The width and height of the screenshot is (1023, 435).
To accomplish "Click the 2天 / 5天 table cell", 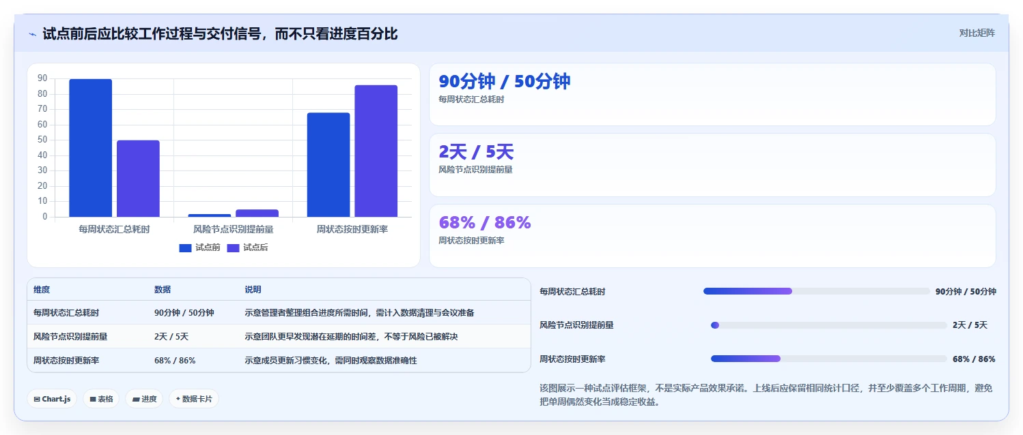I will pyautogui.click(x=171, y=337).
